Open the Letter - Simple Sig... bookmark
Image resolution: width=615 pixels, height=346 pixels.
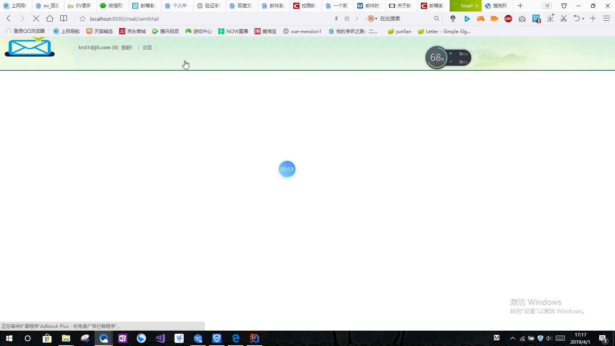444,31
